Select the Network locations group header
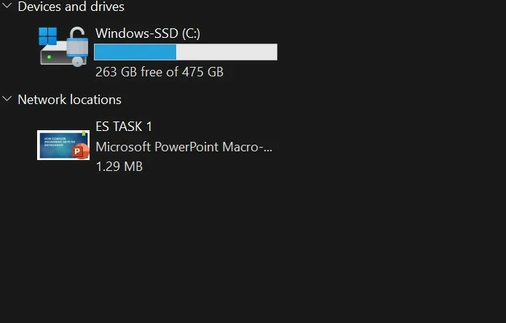Screen dimensions: 506x323 [x=70, y=100]
